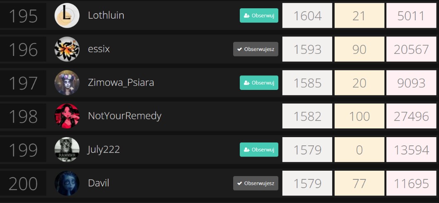The width and height of the screenshot is (439, 203).
Task: Click essix's flower avatar image
Action: coord(67,49)
